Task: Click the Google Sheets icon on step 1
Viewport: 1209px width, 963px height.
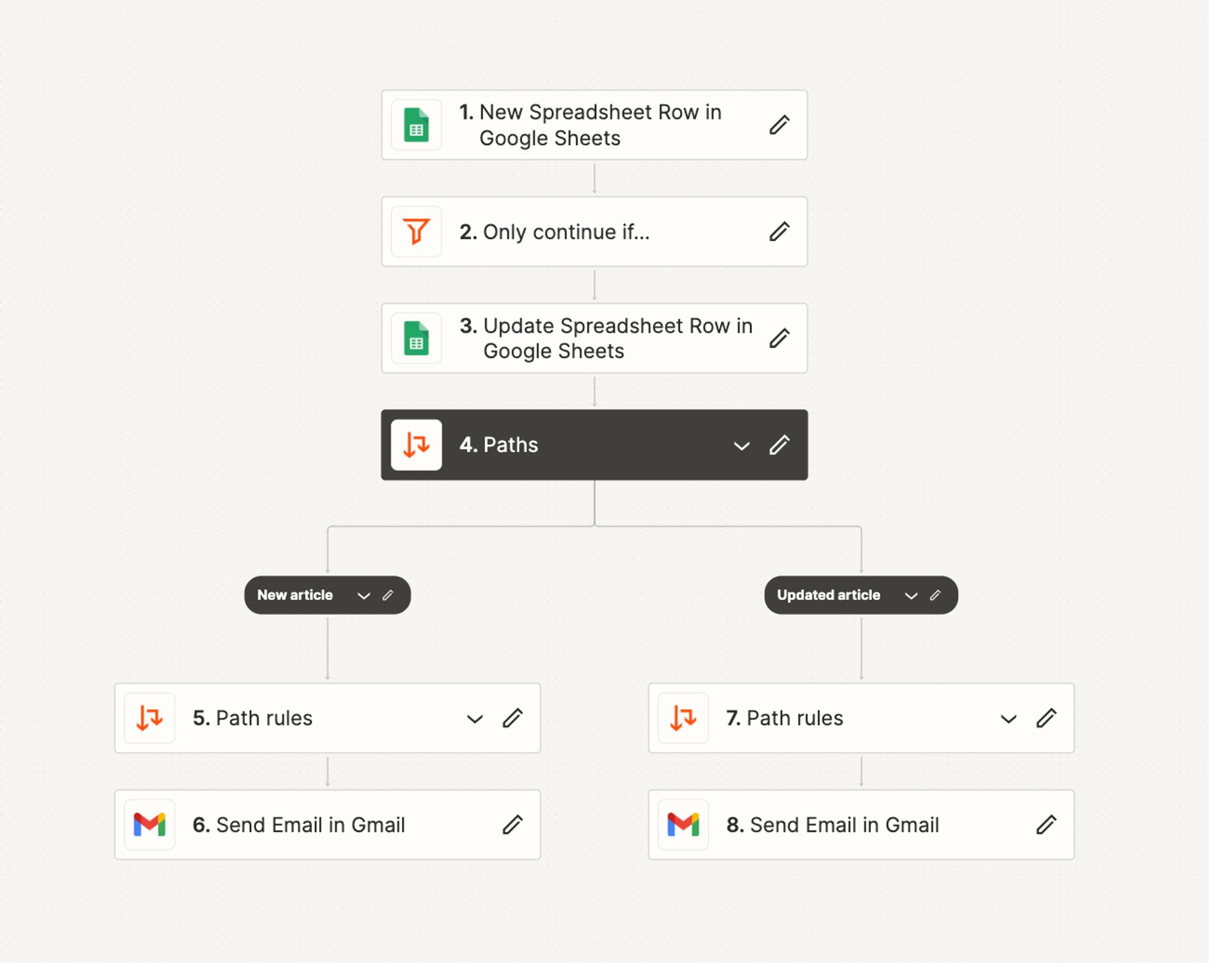Action: click(416, 124)
